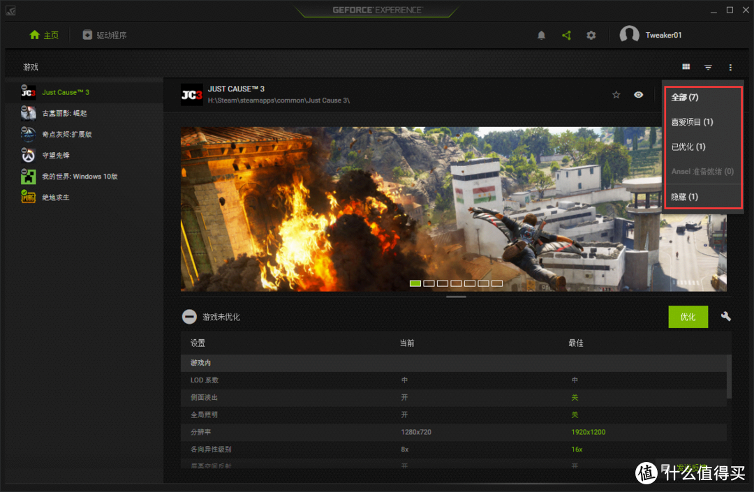Screen dimensions: 754x492
Task: Select 守望先锋 in game list
Action: click(84, 155)
